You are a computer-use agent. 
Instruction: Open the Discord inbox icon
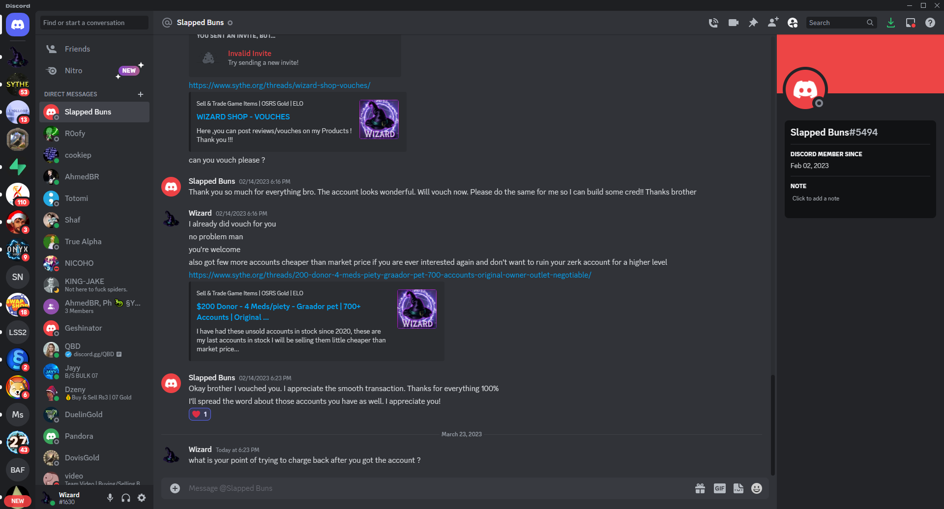click(910, 23)
